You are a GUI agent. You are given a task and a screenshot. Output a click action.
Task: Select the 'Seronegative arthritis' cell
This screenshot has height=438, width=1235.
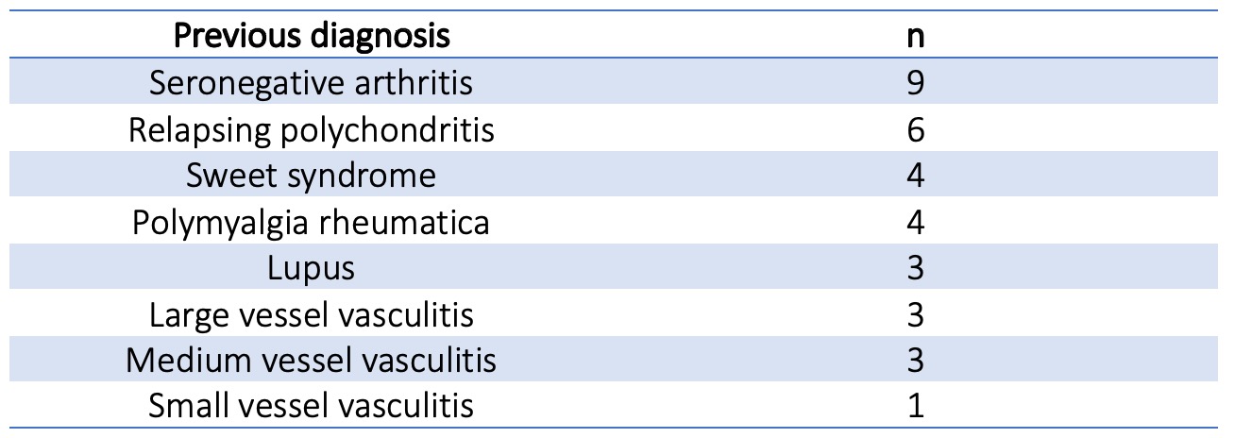[x=311, y=83]
